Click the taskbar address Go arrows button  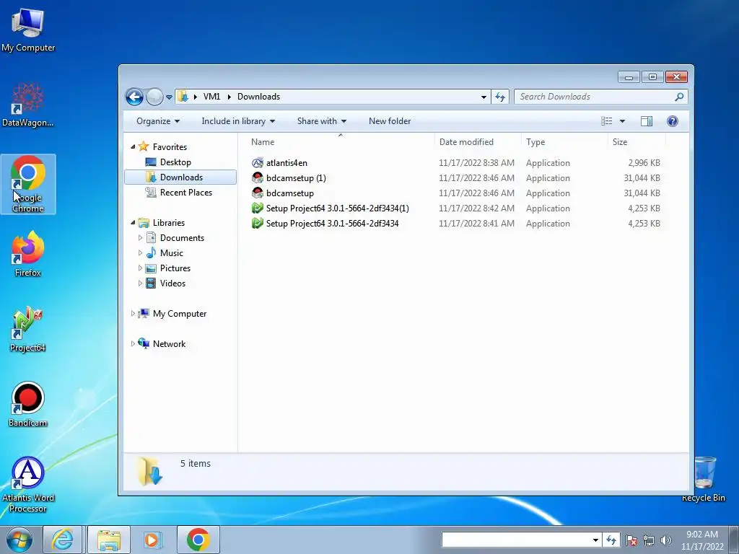click(x=611, y=540)
